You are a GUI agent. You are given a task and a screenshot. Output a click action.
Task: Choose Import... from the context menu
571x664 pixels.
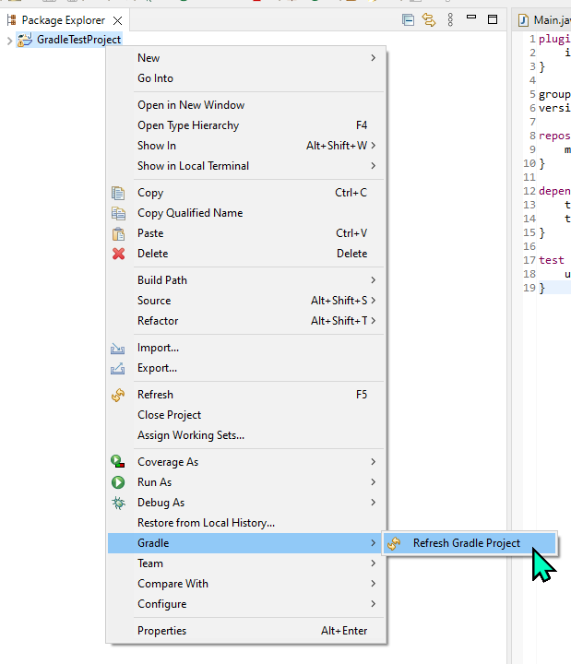(x=246, y=348)
